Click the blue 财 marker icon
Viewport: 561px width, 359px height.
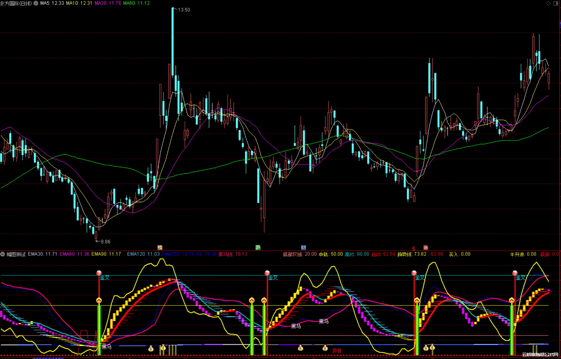pos(303,248)
